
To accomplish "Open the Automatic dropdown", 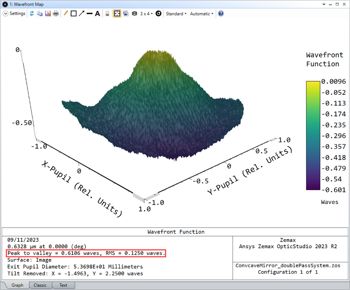I will pos(201,14).
